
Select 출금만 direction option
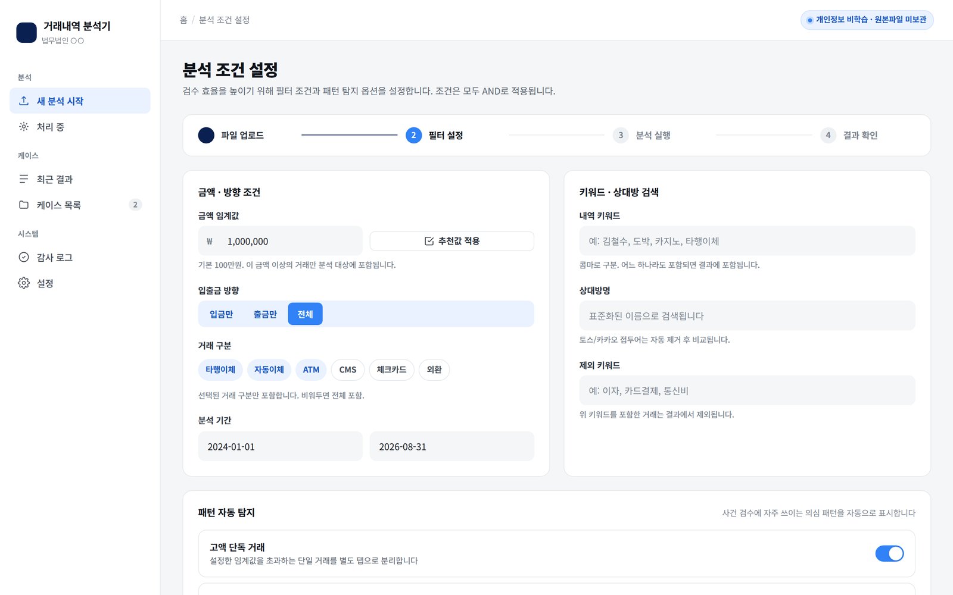[265, 314]
